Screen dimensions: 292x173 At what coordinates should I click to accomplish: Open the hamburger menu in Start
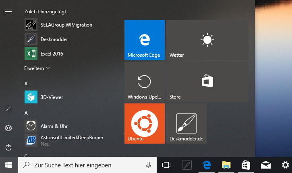click(8, 12)
